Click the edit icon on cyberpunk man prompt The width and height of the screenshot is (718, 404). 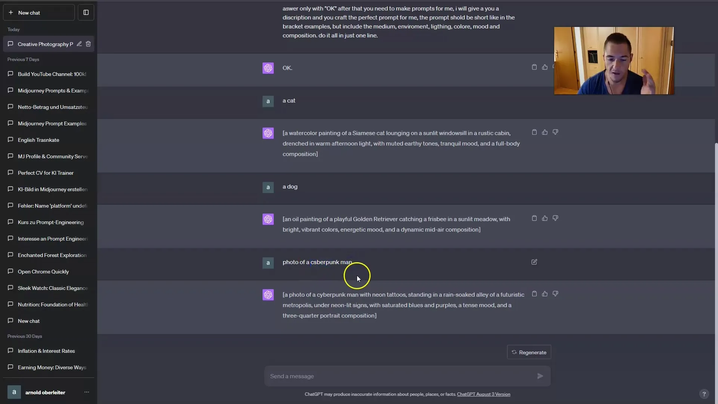[x=534, y=262]
